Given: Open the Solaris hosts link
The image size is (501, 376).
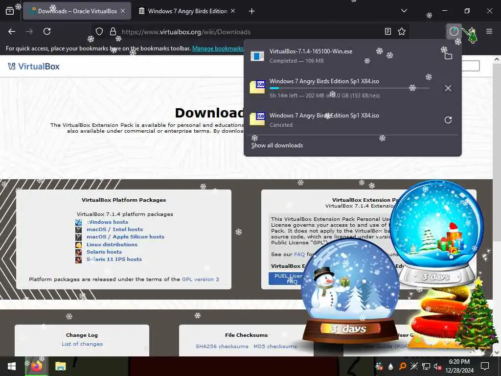Looking at the screenshot, I should pos(104,252).
